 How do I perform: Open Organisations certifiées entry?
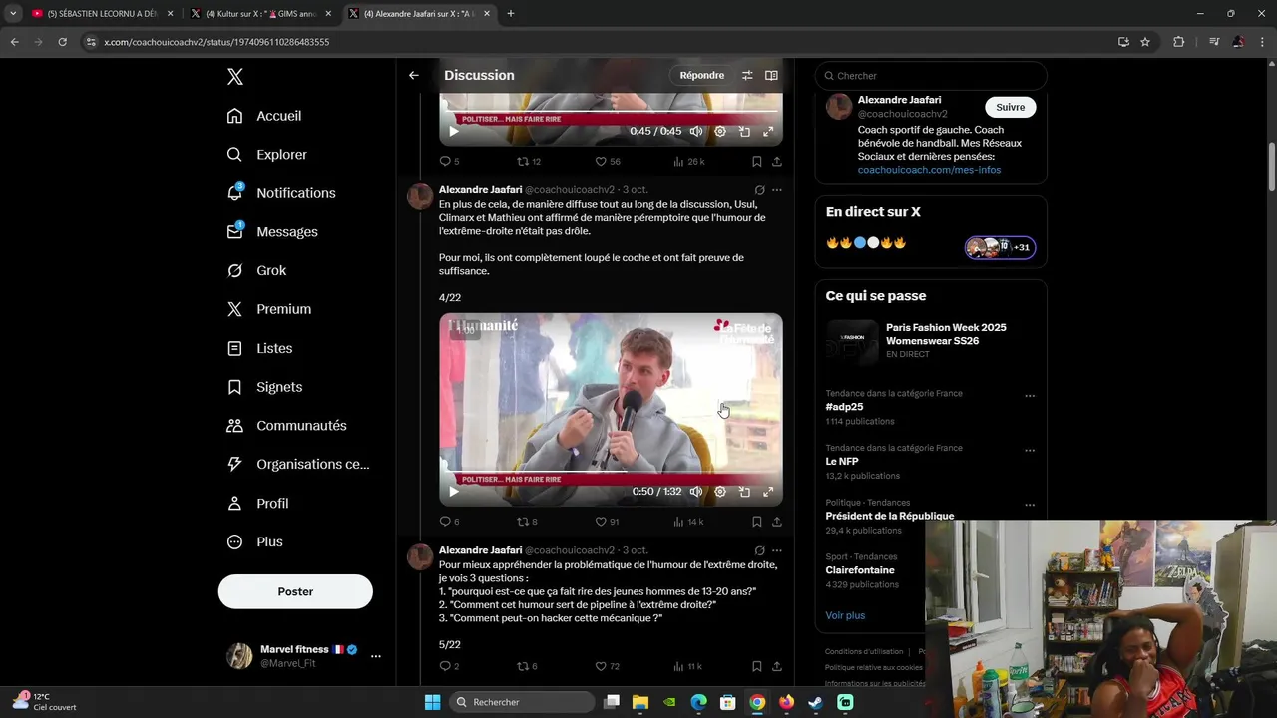point(297,464)
